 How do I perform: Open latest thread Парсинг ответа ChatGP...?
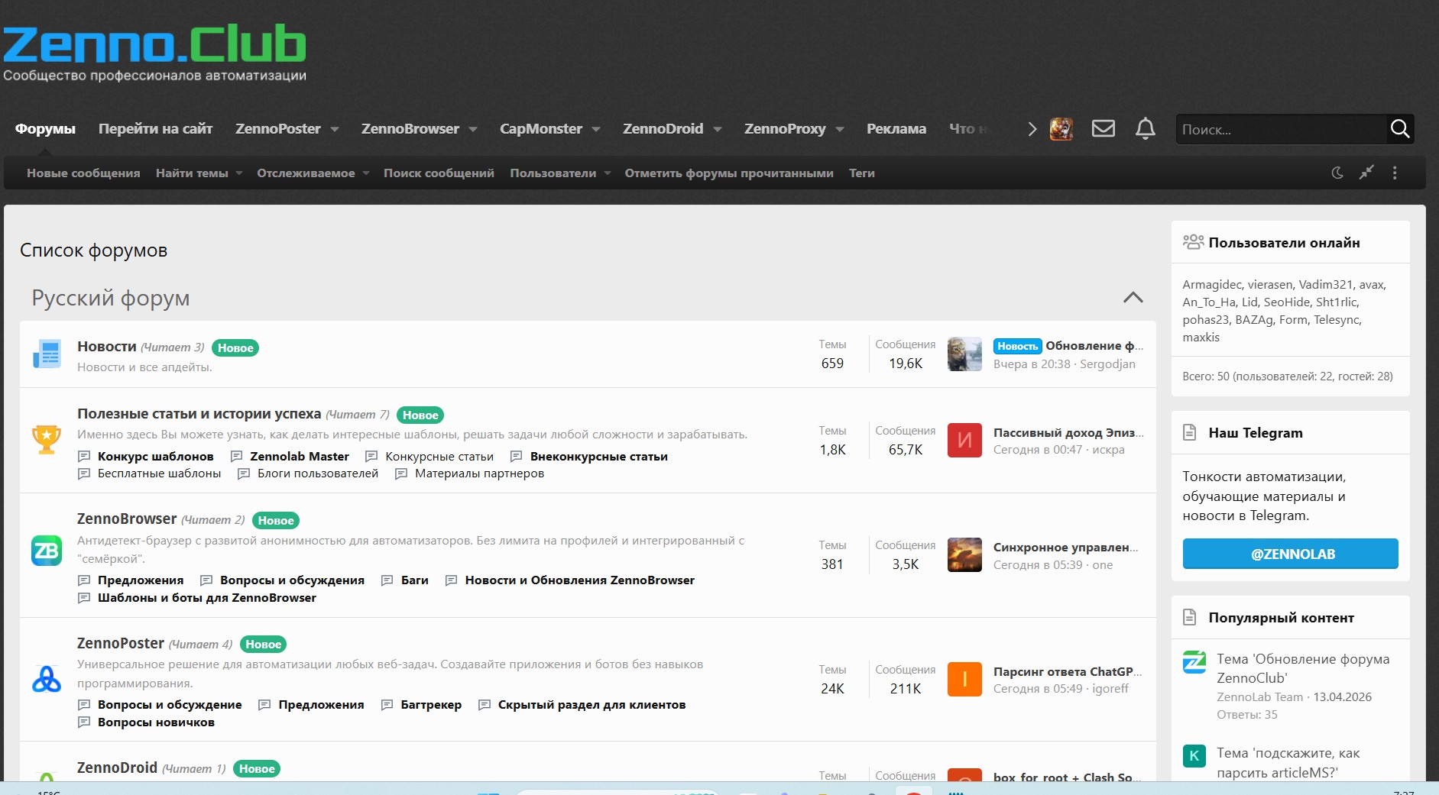point(1068,671)
